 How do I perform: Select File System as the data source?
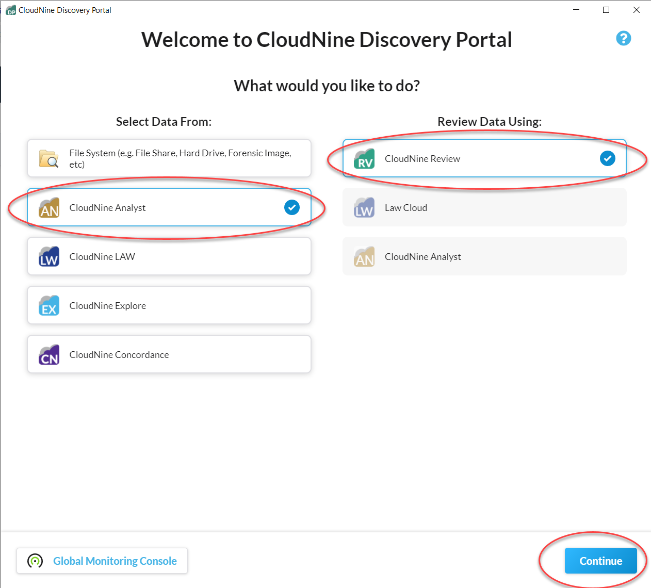(169, 158)
